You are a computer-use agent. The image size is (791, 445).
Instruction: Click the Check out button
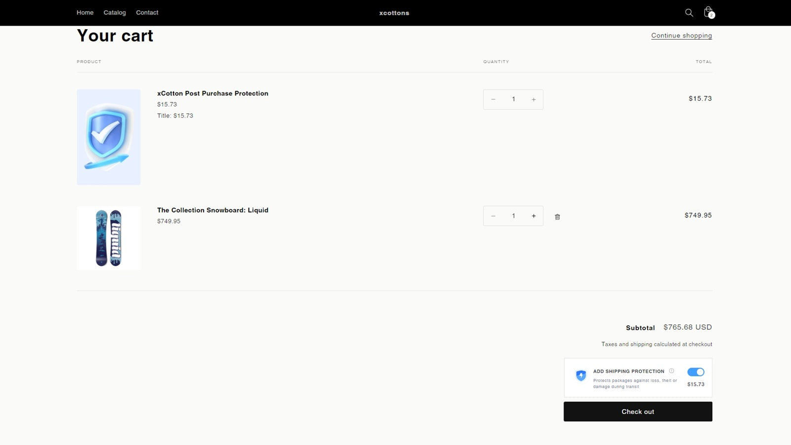638,411
